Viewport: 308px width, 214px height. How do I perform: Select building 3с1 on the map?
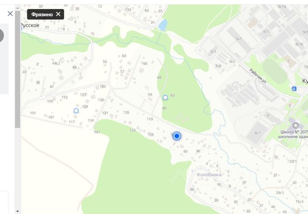point(213,52)
